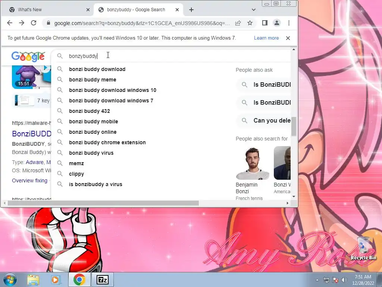Select suggestion memz
This screenshot has height=287, width=382.
(x=76, y=164)
